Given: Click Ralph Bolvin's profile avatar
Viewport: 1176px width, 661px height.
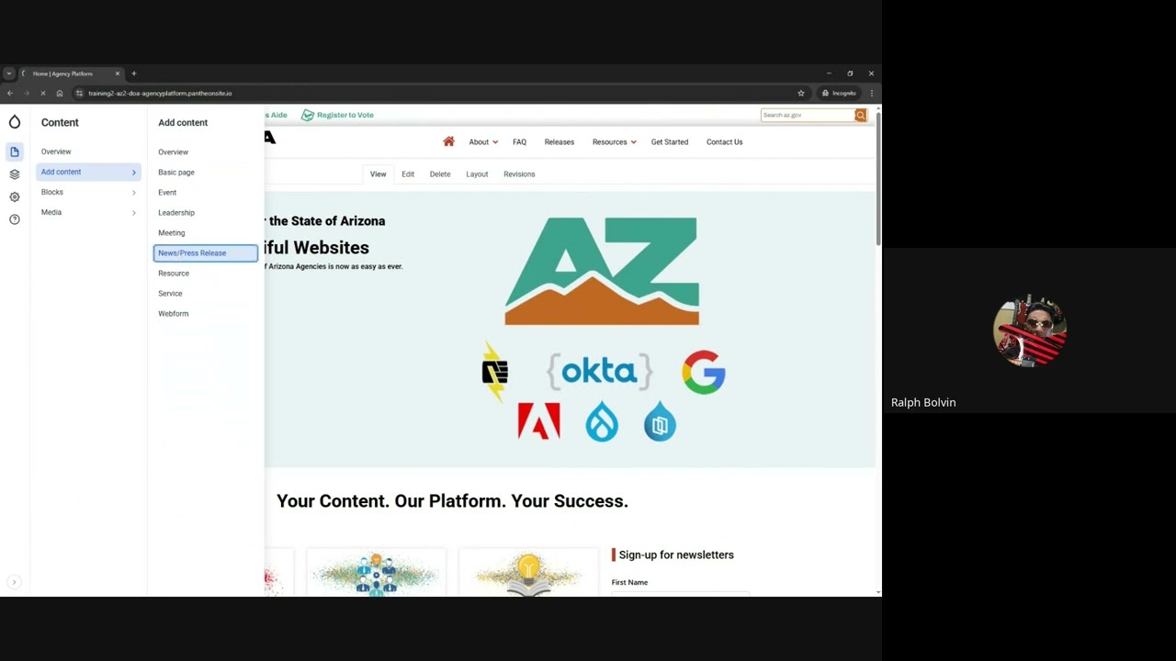Looking at the screenshot, I should [1030, 330].
